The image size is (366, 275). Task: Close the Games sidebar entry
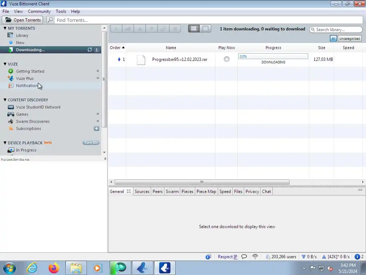(98, 114)
